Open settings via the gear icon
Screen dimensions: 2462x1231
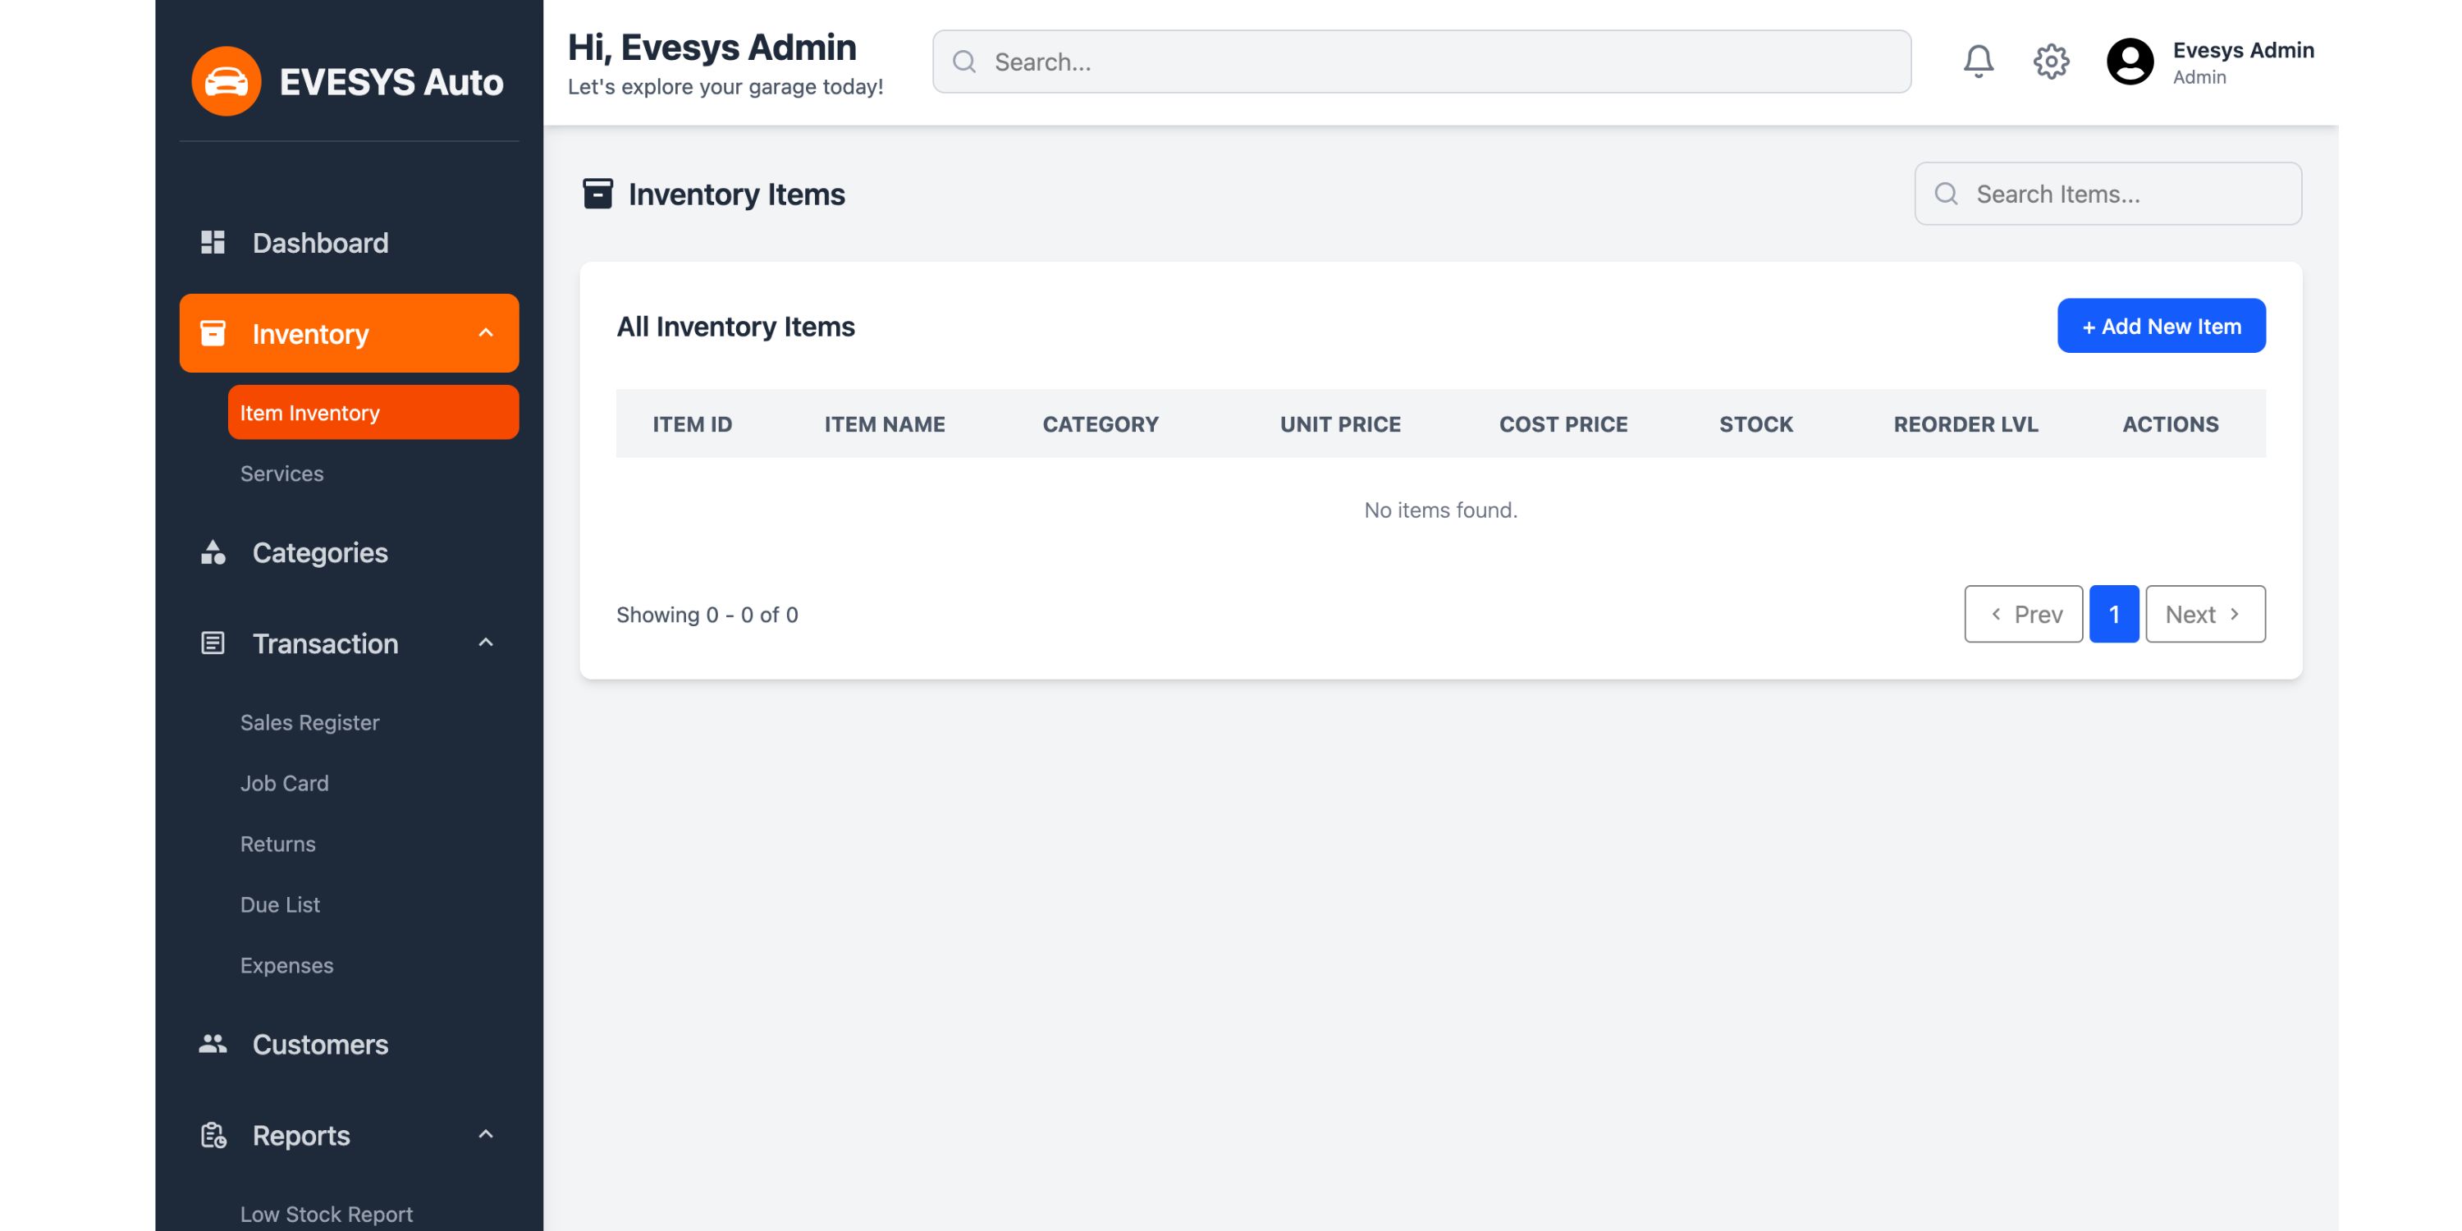coord(2051,62)
